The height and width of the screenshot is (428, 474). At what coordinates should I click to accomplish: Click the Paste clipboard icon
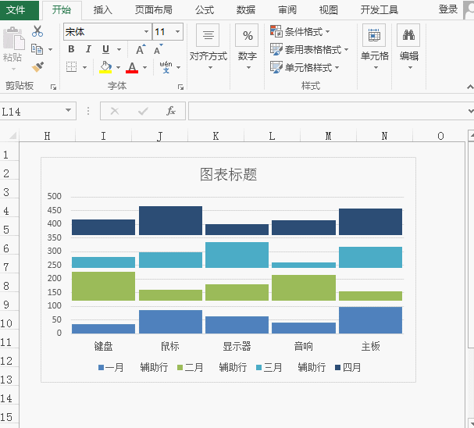13,38
